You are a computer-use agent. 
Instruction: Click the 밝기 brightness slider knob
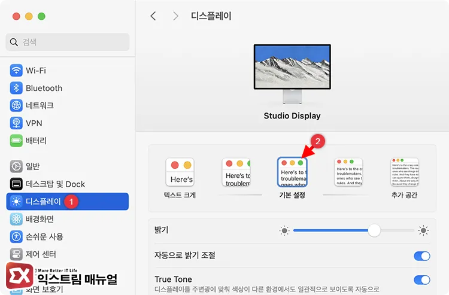(374, 230)
